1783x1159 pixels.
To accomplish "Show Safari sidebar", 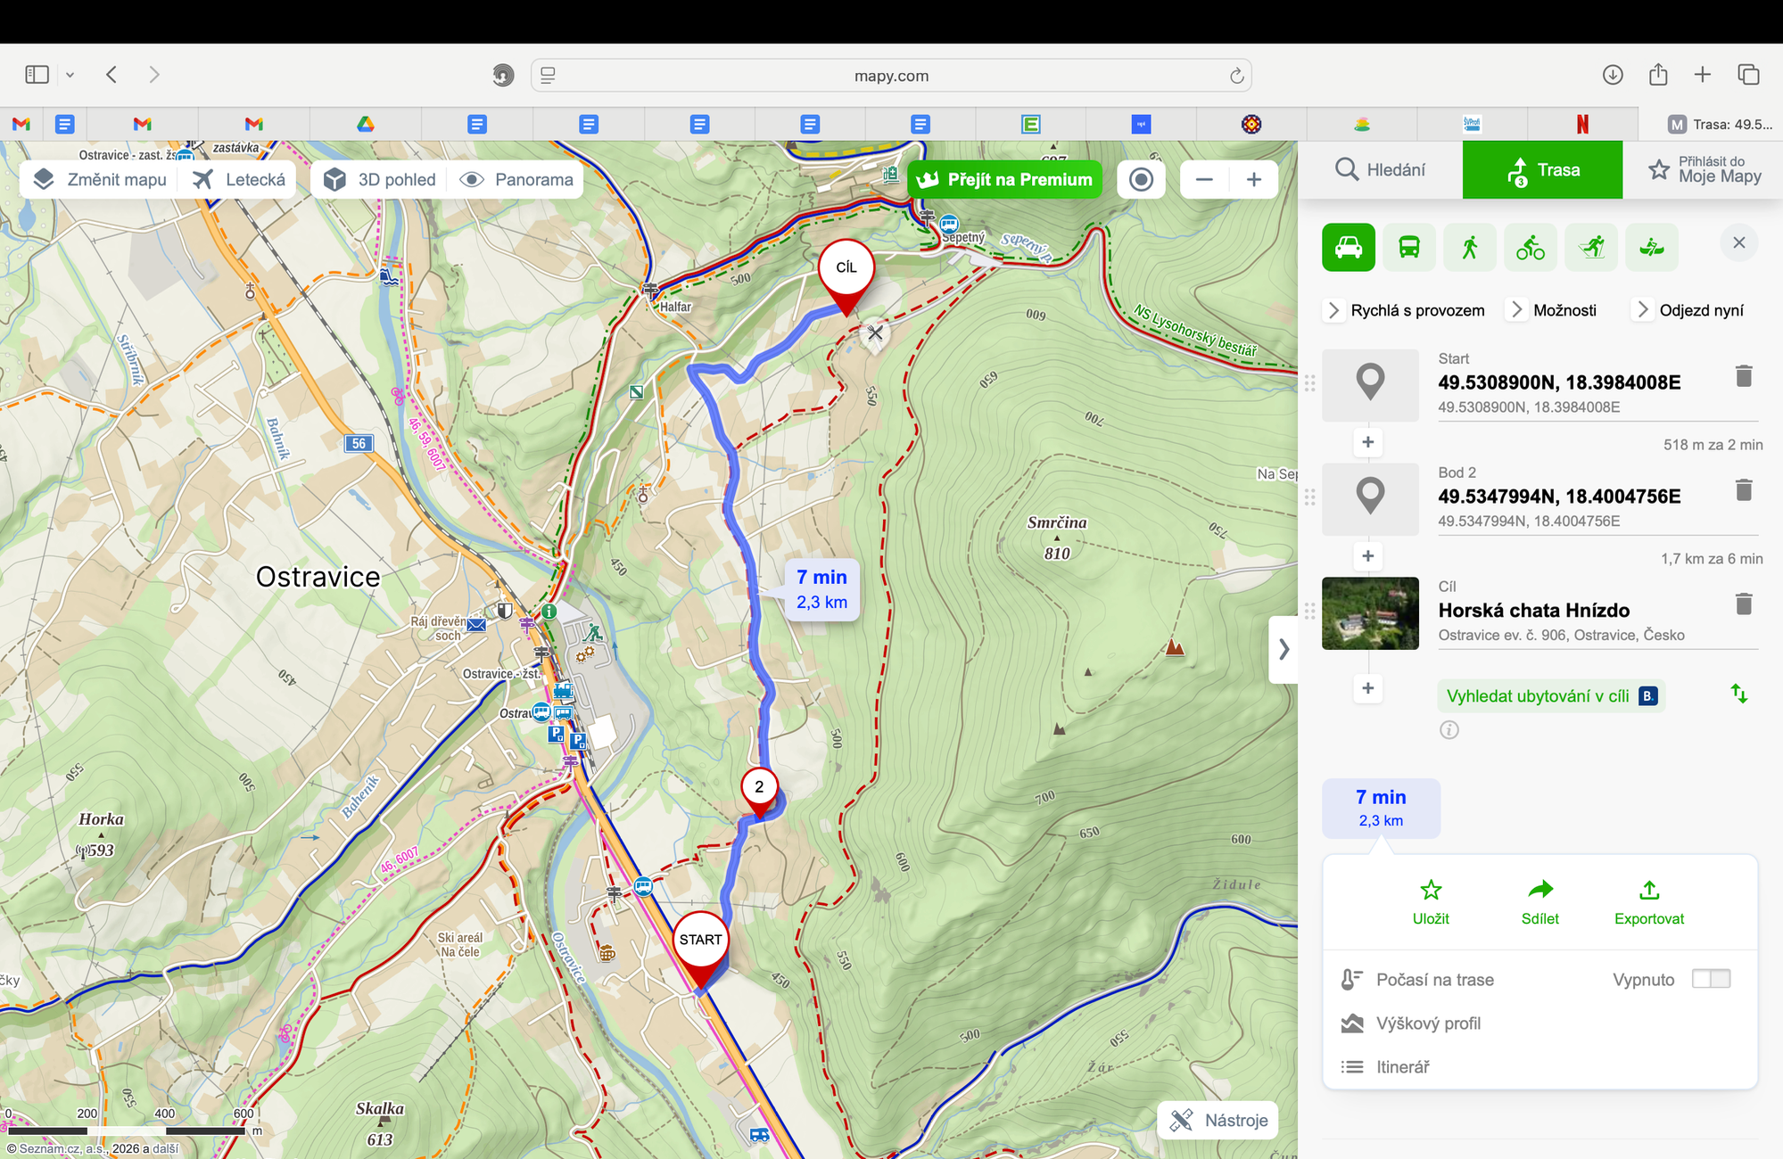I will (37, 75).
